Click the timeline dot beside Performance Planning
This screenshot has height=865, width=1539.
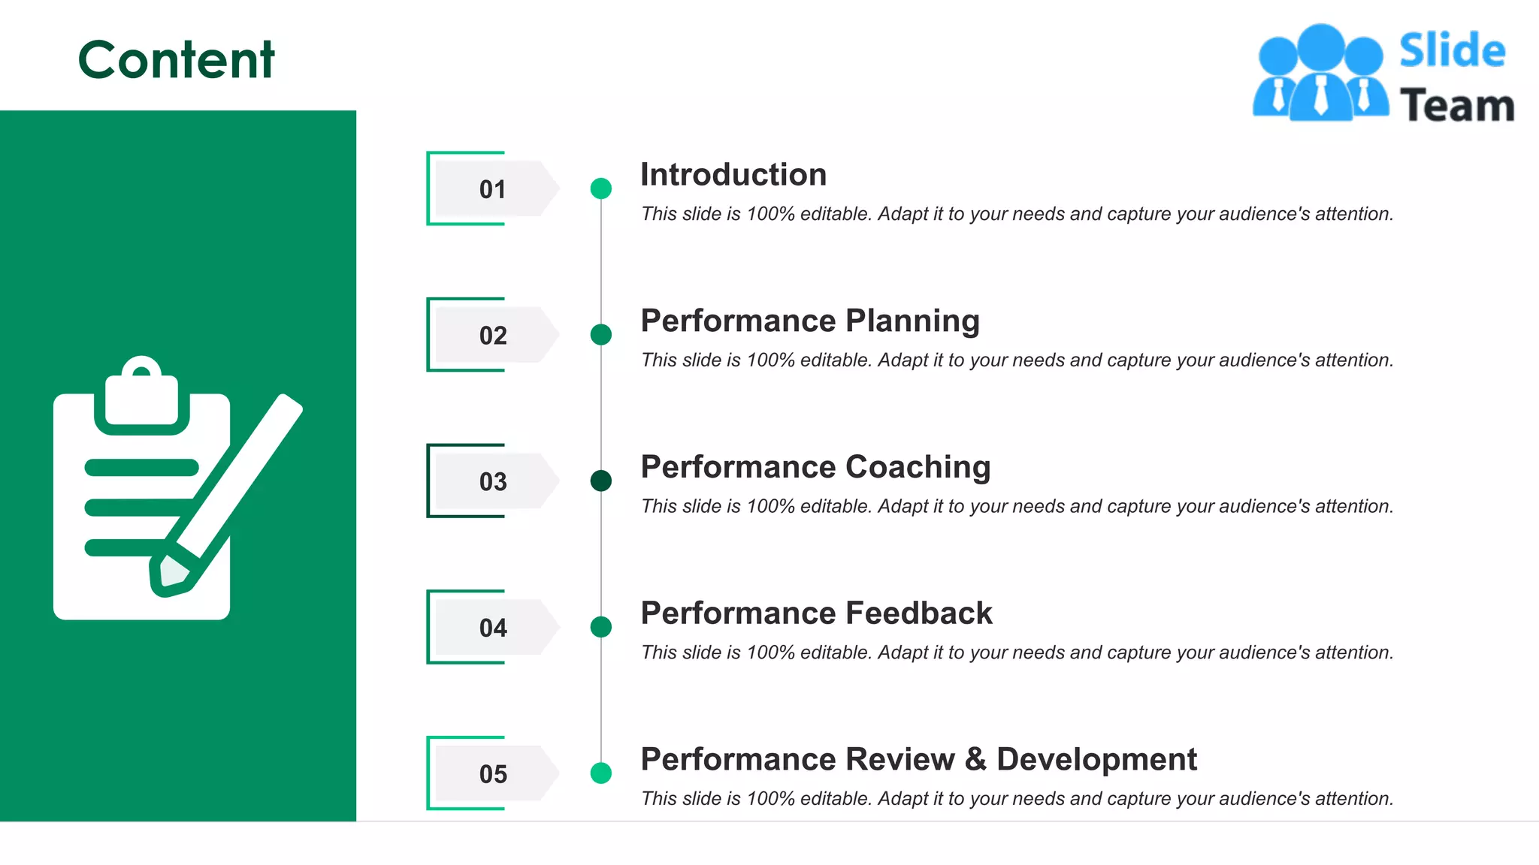coord(601,335)
